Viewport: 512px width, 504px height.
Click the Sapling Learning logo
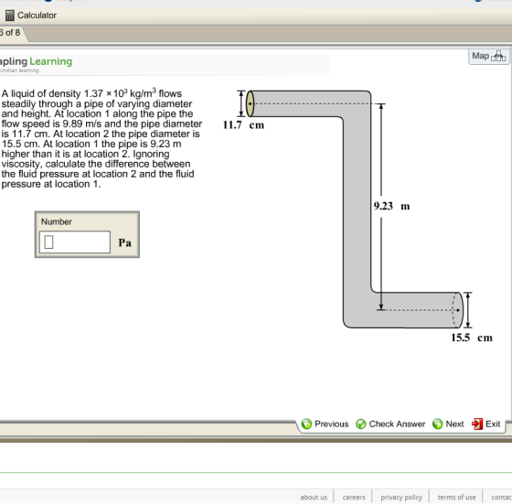pos(36,64)
